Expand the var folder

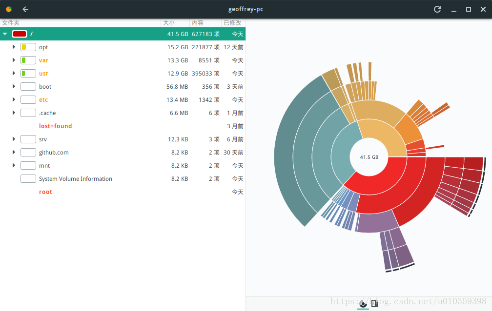[x=14, y=60]
